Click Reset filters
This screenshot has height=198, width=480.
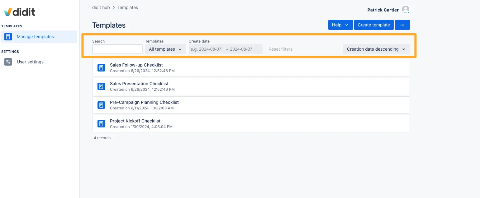click(281, 49)
